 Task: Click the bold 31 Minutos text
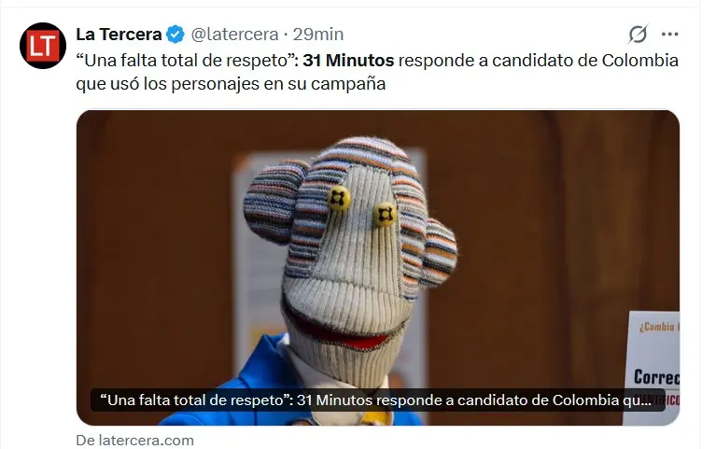pyautogui.click(x=348, y=61)
